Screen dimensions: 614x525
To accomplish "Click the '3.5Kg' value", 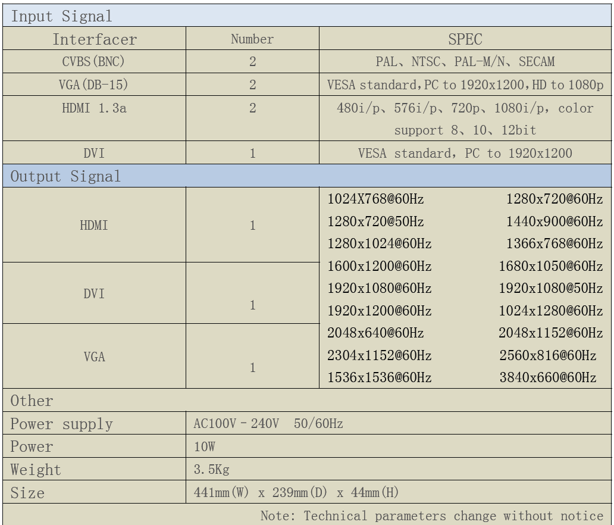I will click(x=211, y=470).
